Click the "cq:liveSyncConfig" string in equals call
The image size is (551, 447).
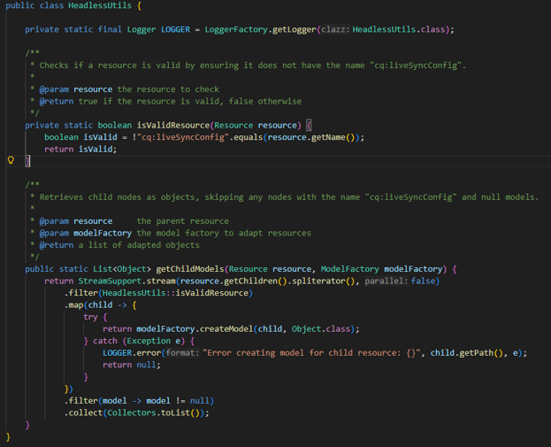[x=183, y=137]
